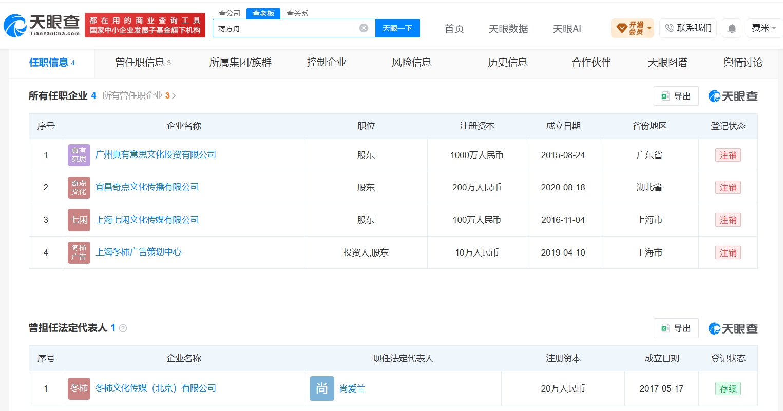Click the 注销 status tag for 上海冬柿广告

click(728, 252)
